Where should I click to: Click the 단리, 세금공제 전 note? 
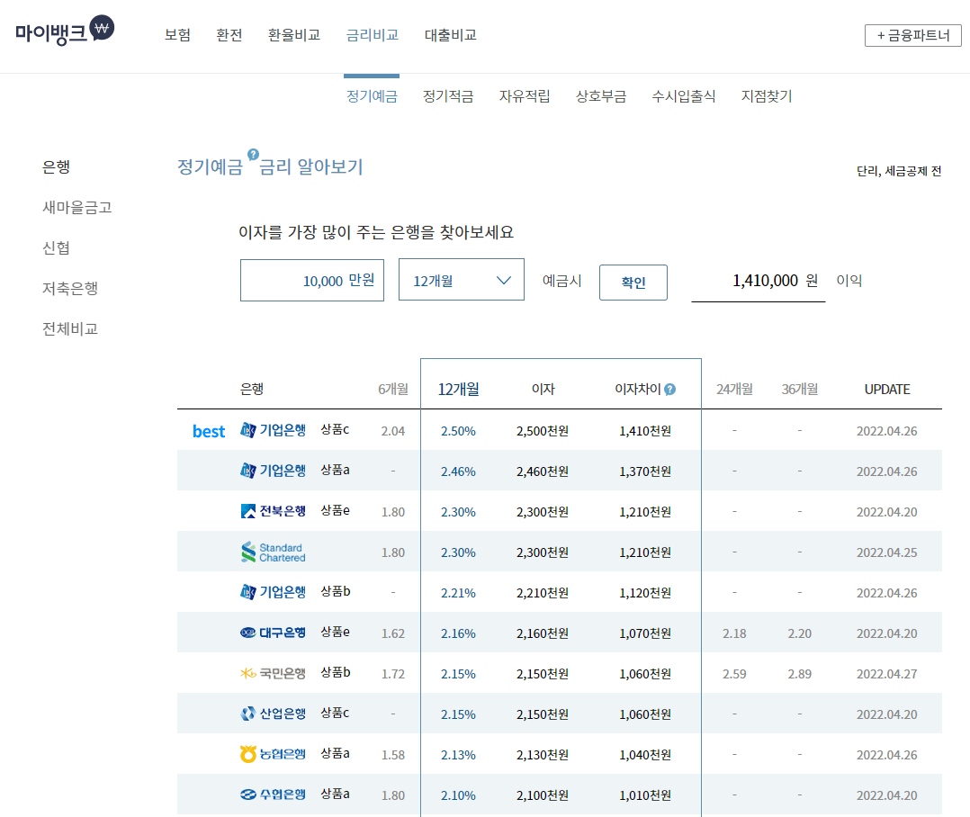[x=899, y=171]
